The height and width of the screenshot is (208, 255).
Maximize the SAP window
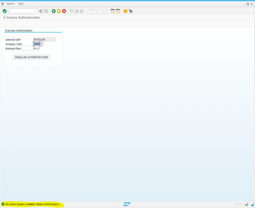[x=248, y=4]
